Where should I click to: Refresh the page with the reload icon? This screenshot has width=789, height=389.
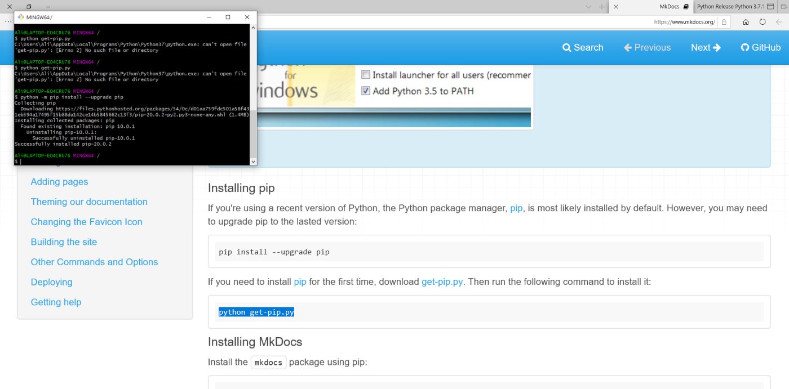763,22
